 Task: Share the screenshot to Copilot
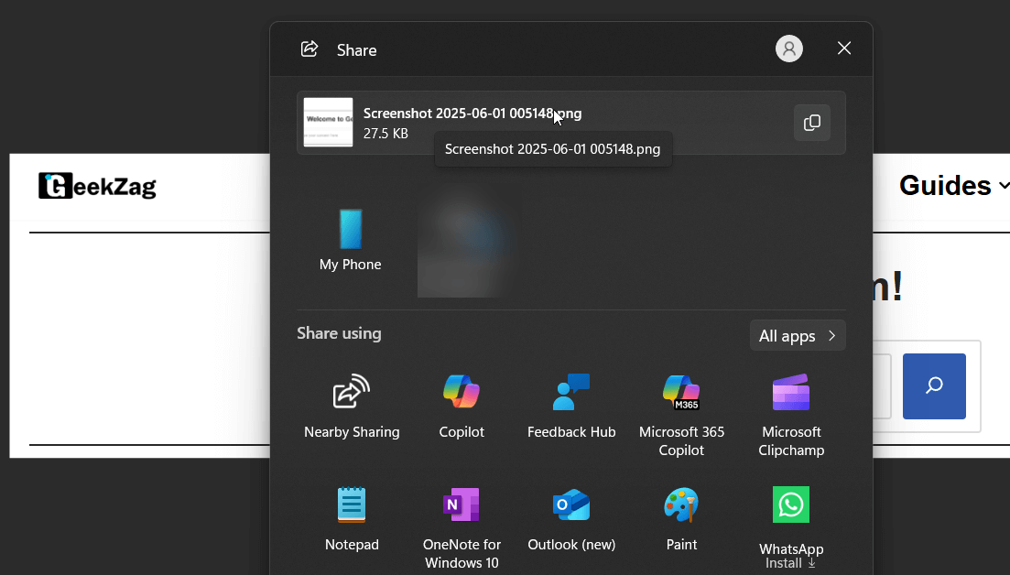coord(462,407)
